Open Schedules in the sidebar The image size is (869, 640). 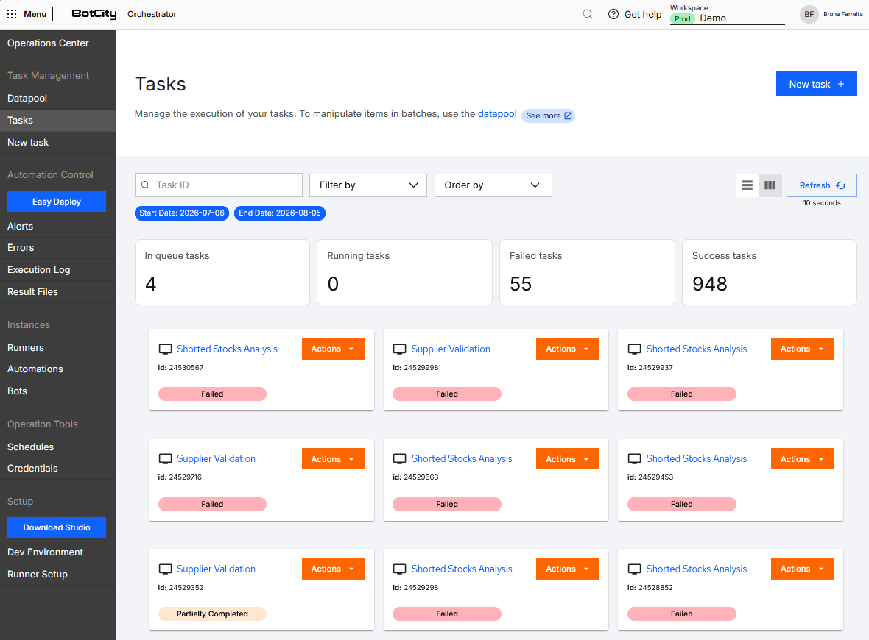[57, 447]
